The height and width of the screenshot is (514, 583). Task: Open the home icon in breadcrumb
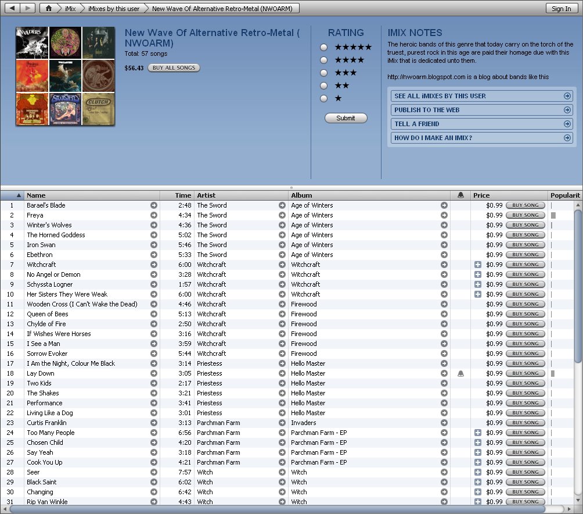(x=48, y=8)
